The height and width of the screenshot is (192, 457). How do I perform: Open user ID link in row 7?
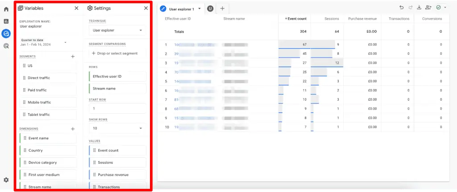pos(195,99)
